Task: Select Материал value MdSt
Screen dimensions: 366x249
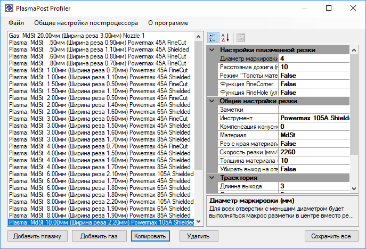Action: (314, 135)
